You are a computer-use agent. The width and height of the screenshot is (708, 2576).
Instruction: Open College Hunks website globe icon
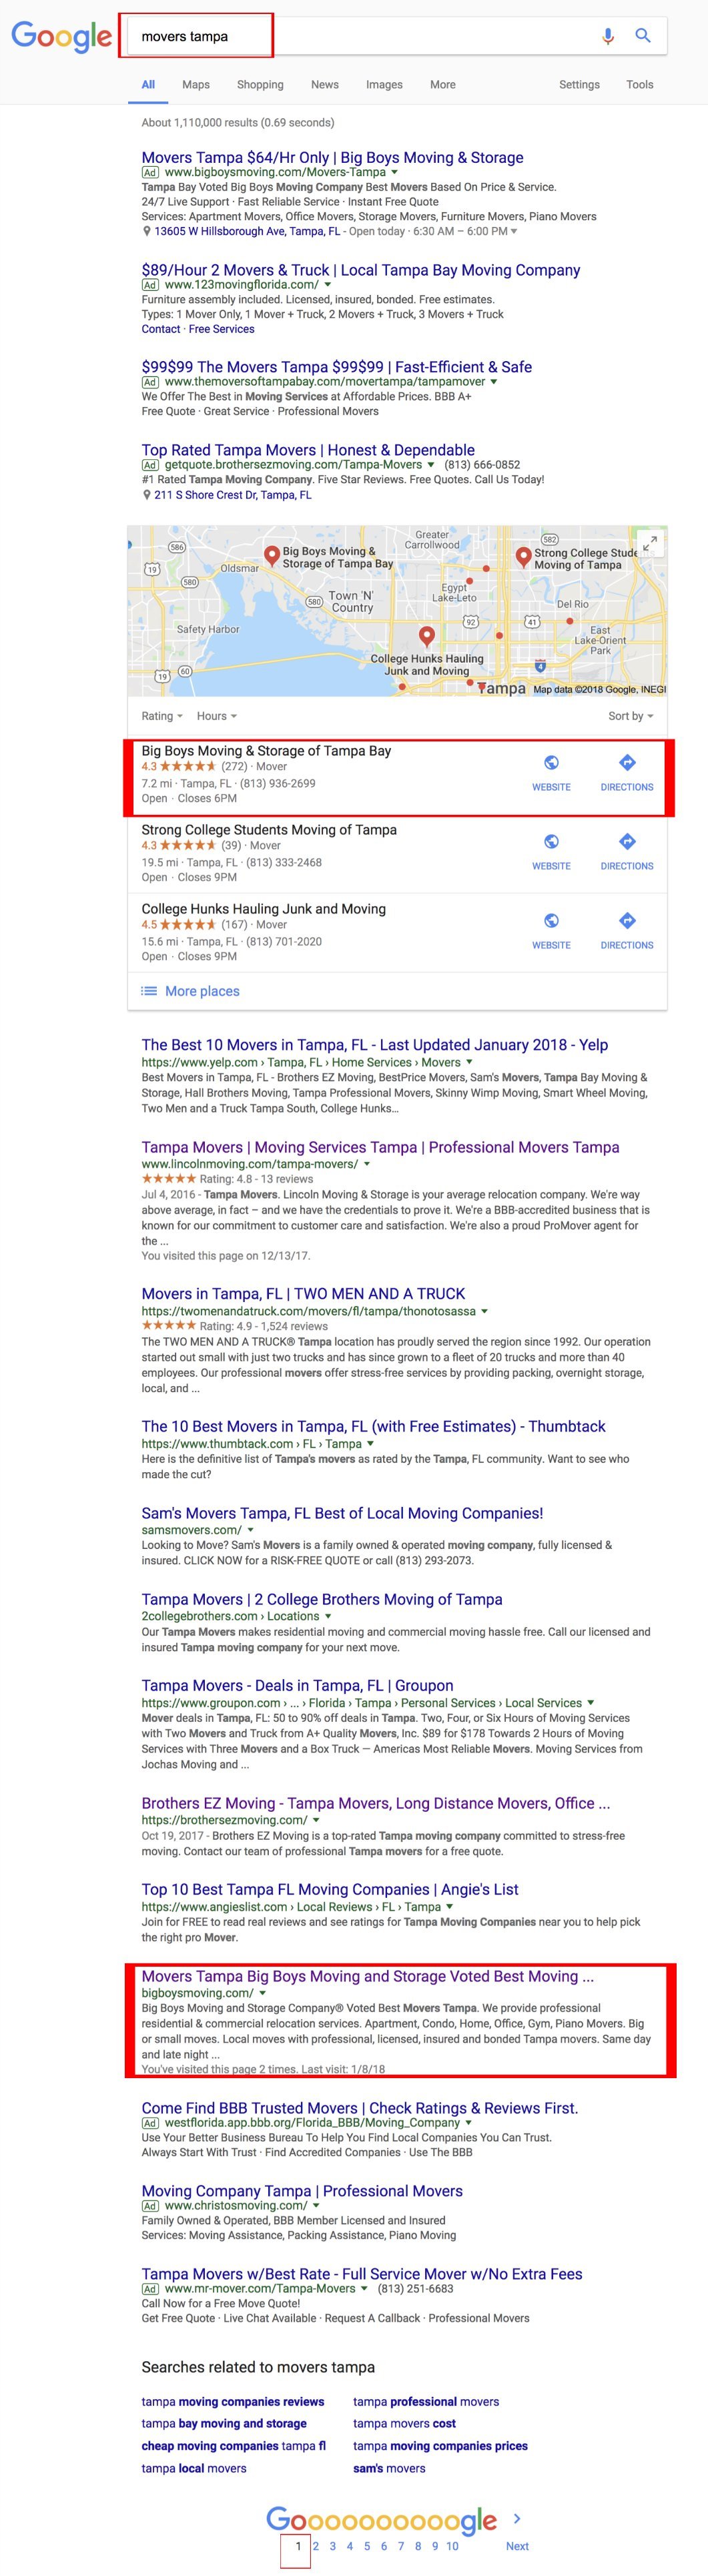[x=551, y=921]
